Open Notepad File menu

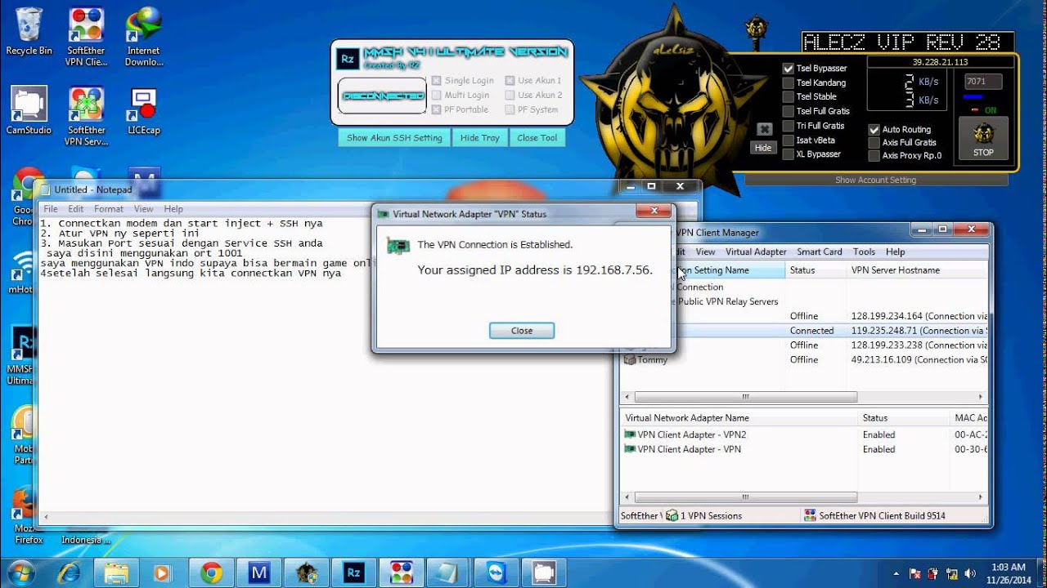pos(51,209)
